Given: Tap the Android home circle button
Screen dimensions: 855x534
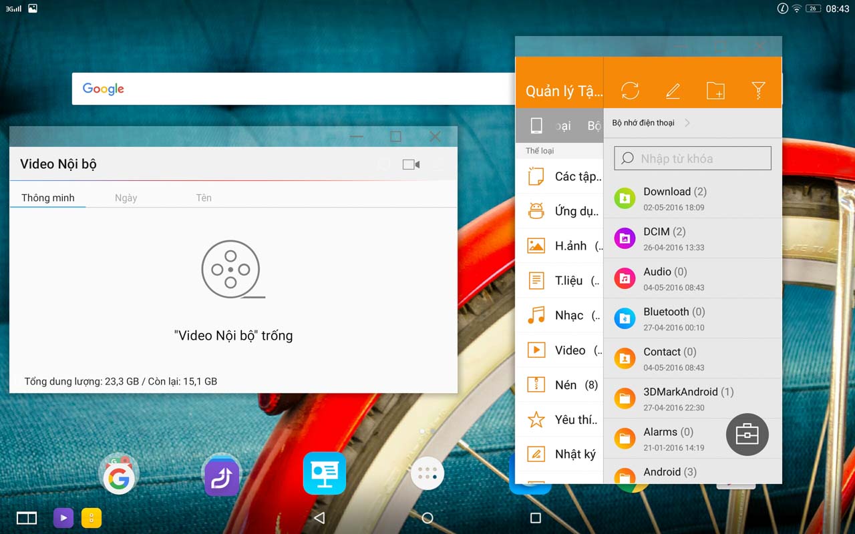Looking at the screenshot, I should 427,517.
